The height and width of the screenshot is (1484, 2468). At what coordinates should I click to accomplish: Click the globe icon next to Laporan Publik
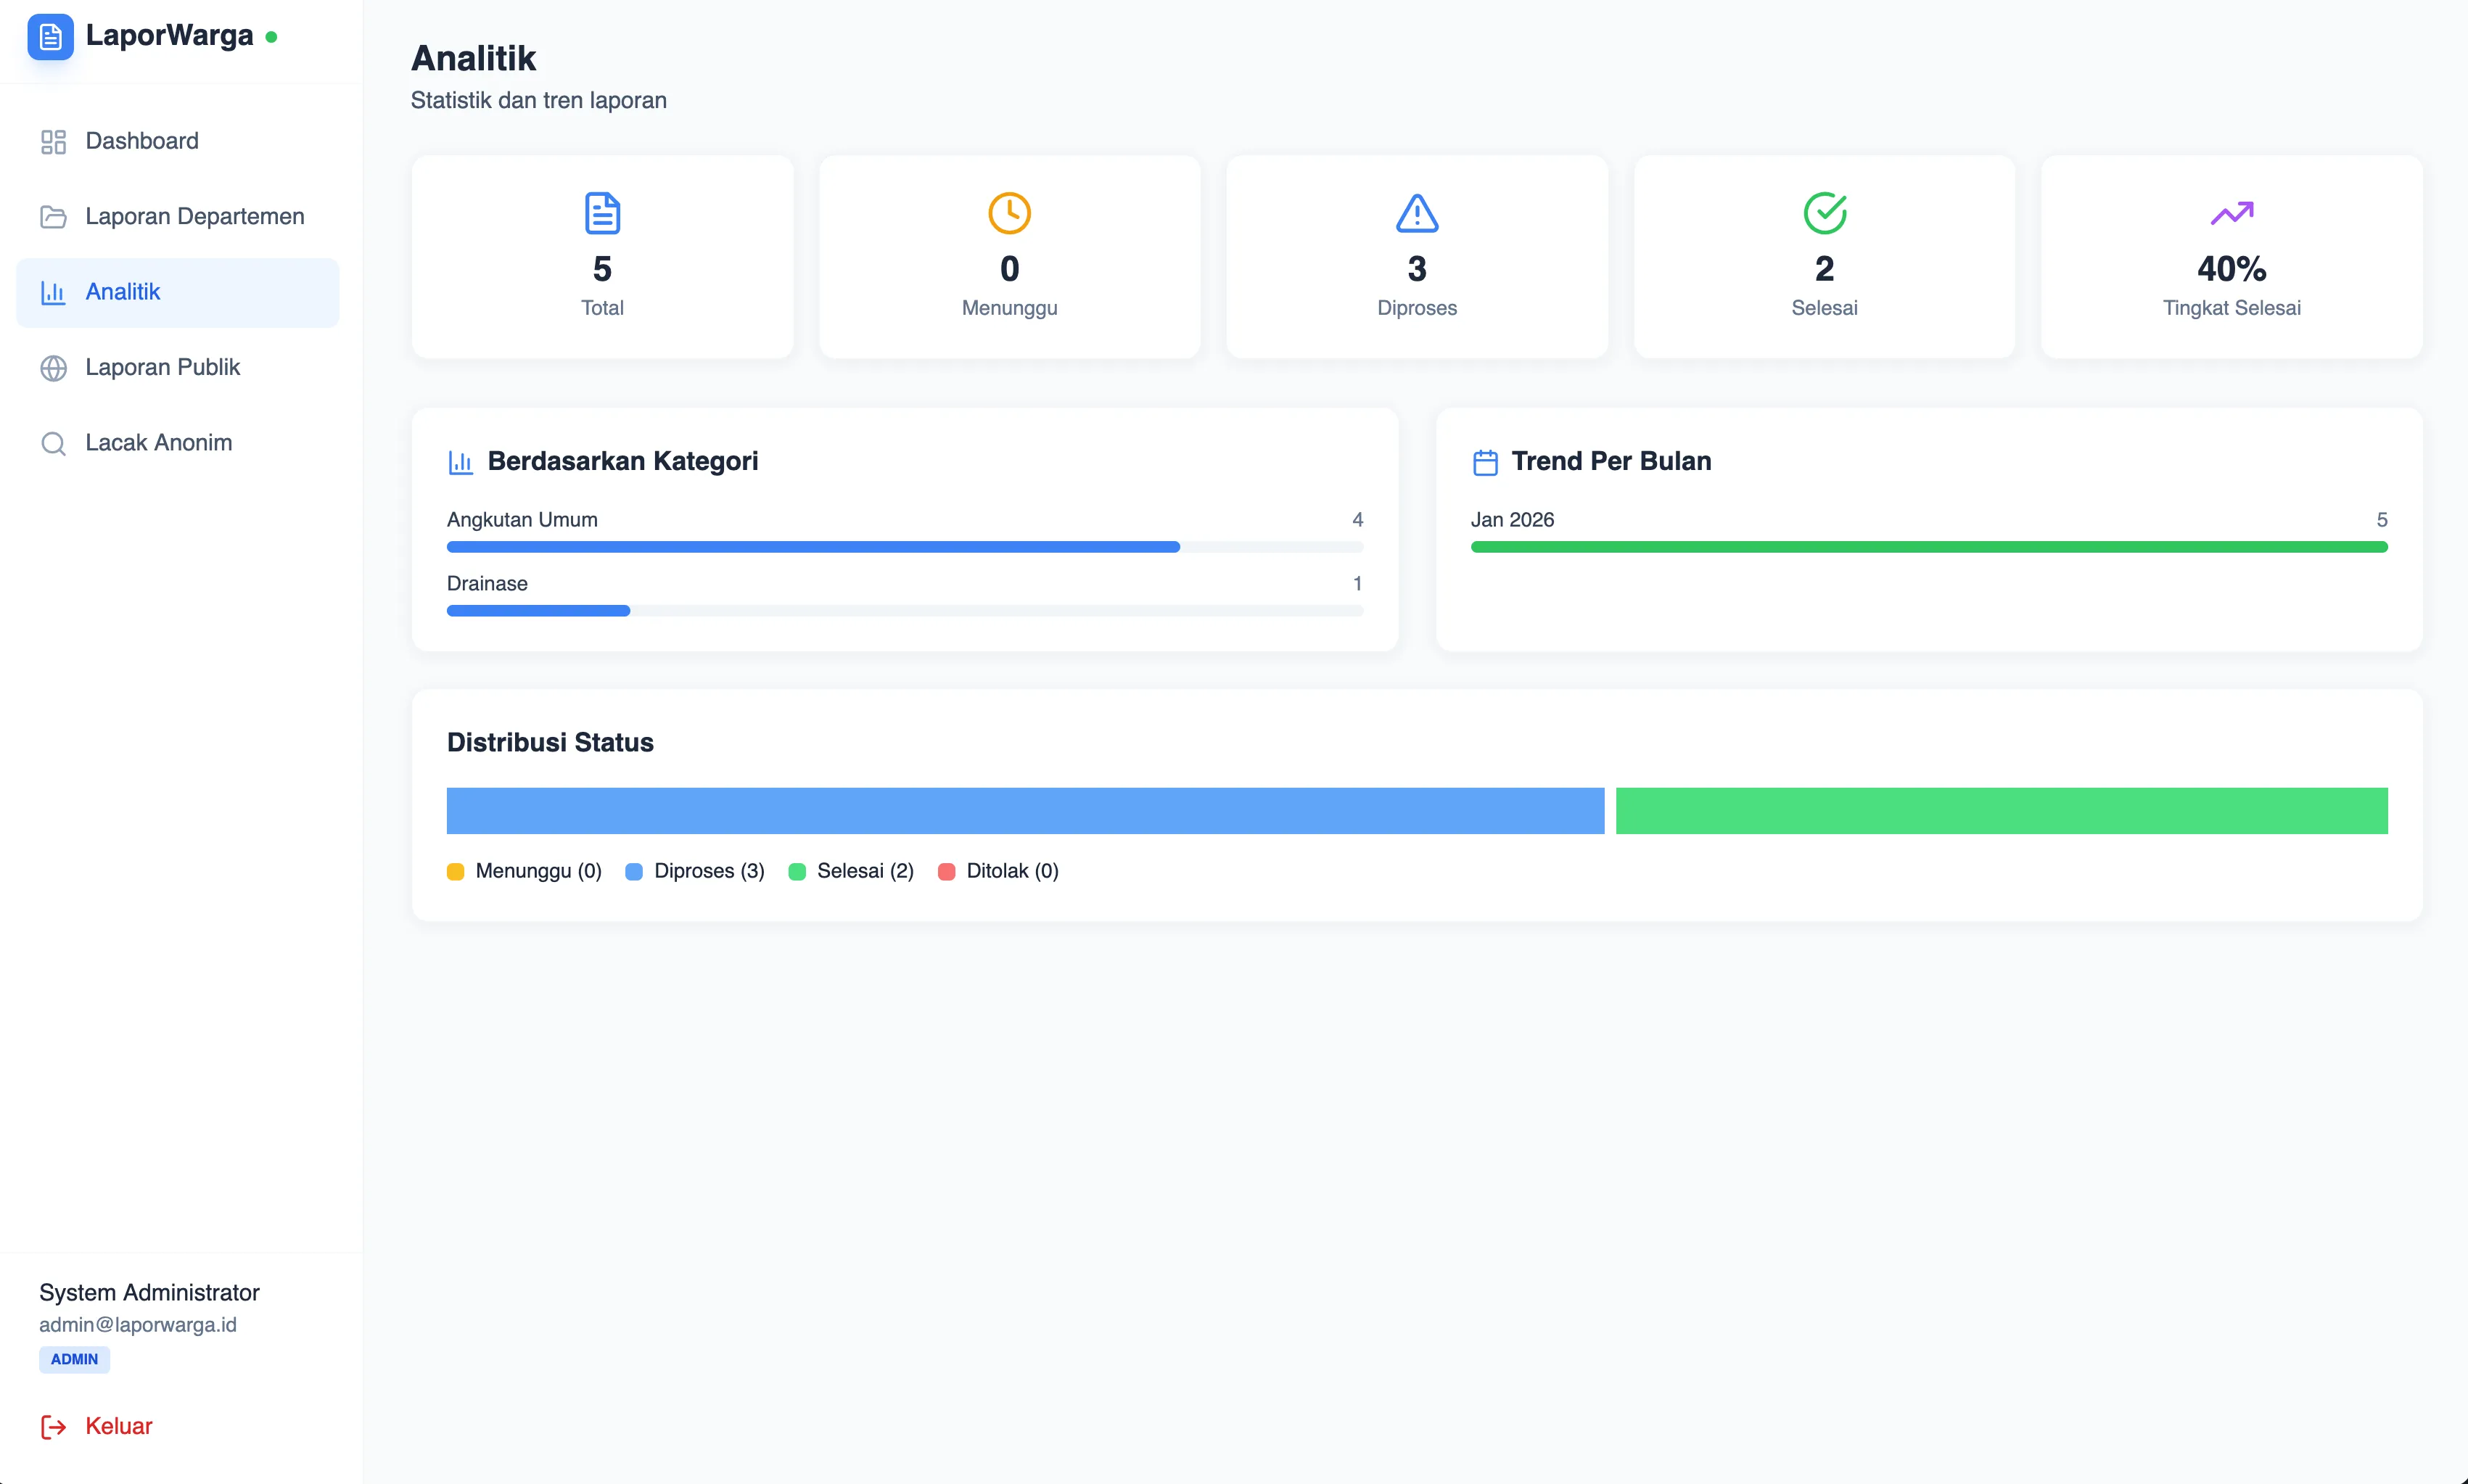coord(53,367)
